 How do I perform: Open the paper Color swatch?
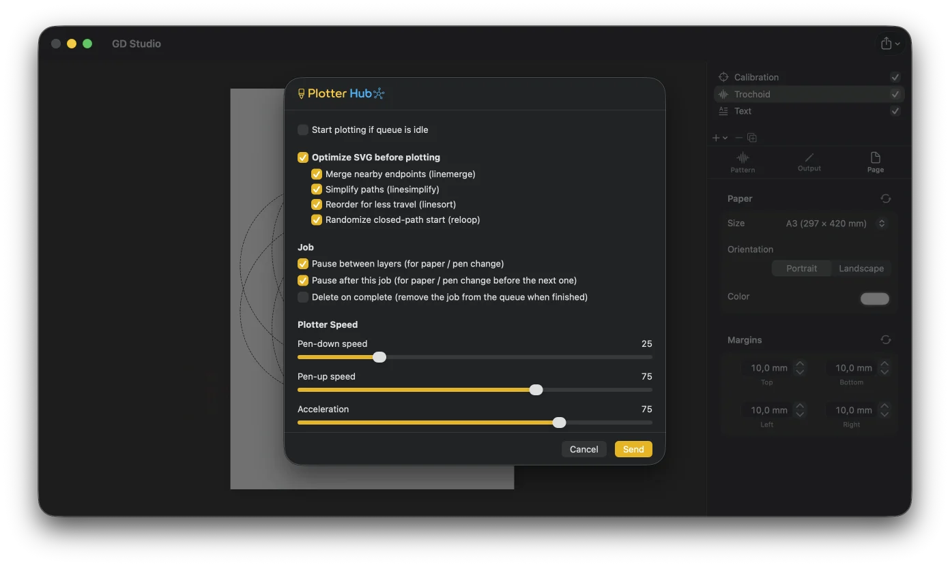pos(875,298)
